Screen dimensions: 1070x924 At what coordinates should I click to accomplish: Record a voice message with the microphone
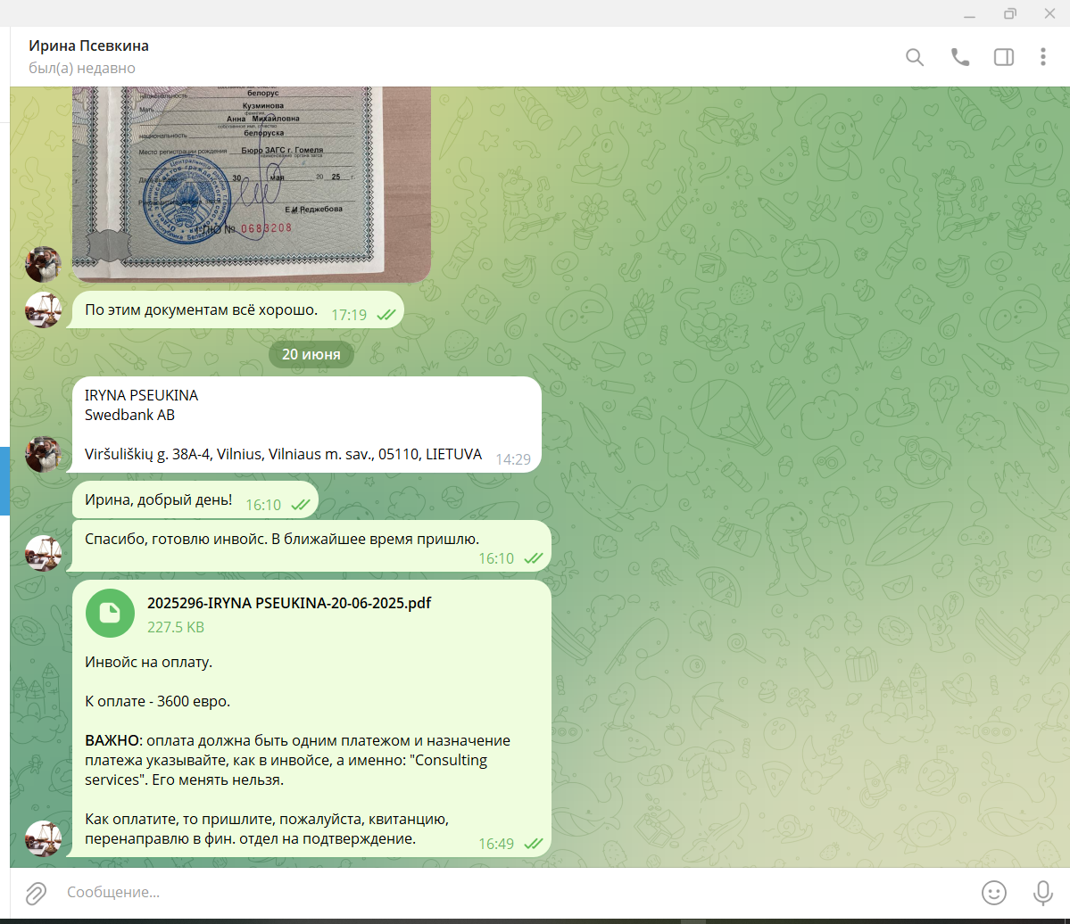click(x=1042, y=893)
